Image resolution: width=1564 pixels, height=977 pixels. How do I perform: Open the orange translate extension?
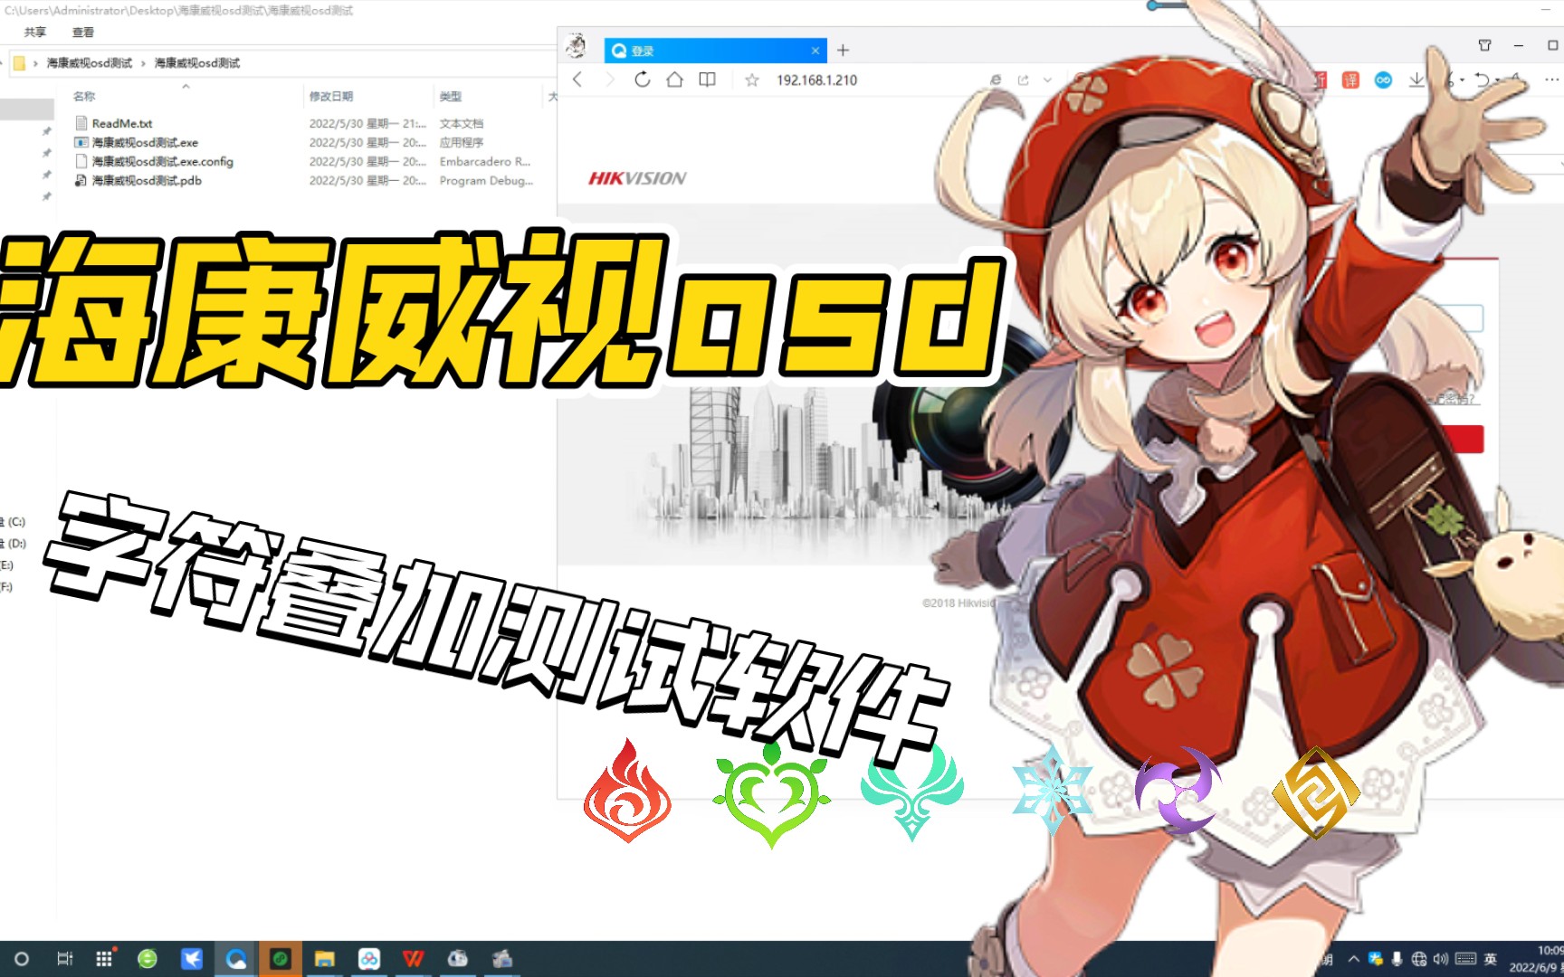coord(1350,80)
